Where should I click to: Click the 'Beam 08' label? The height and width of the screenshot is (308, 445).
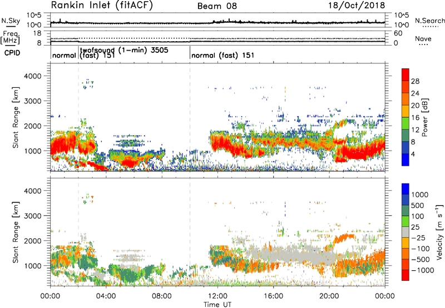(x=217, y=6)
